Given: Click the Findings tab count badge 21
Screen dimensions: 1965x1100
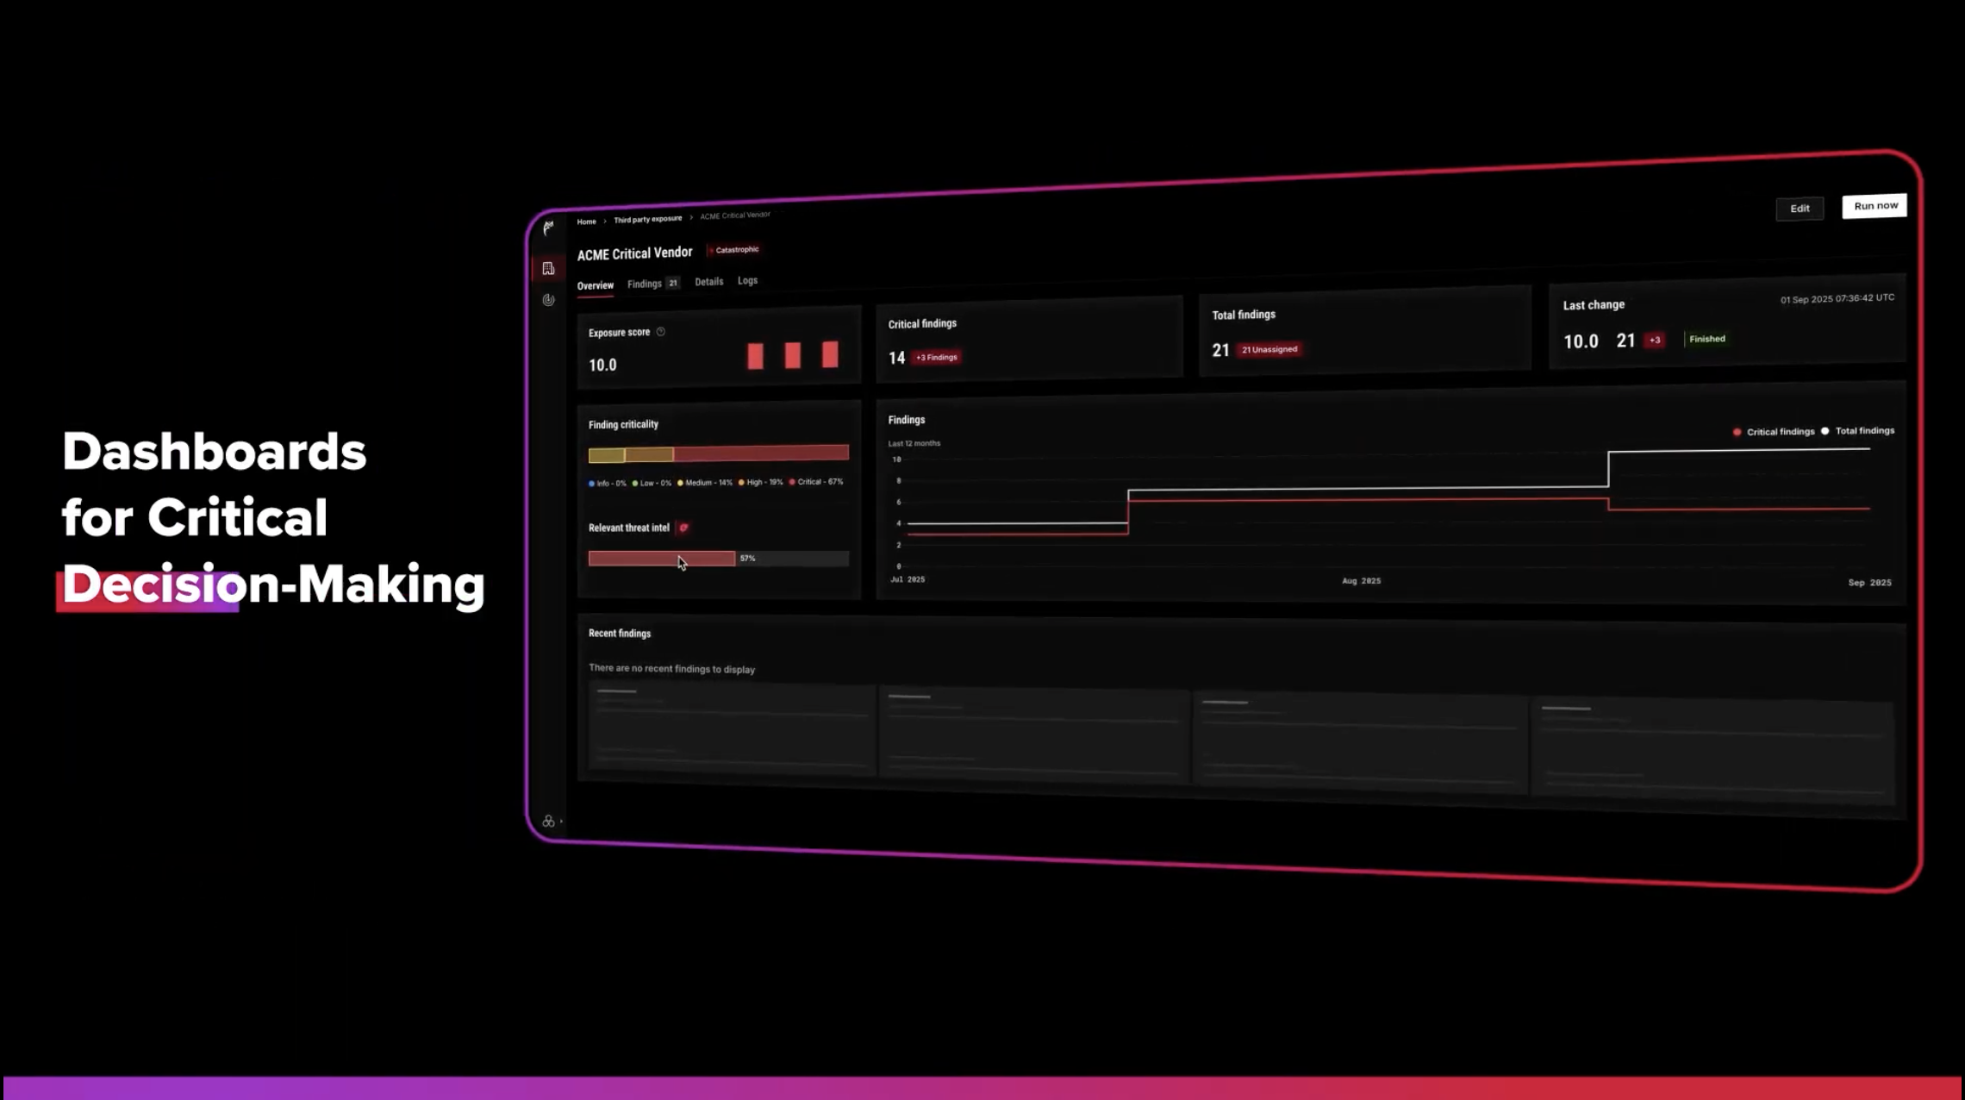Looking at the screenshot, I should (x=673, y=283).
